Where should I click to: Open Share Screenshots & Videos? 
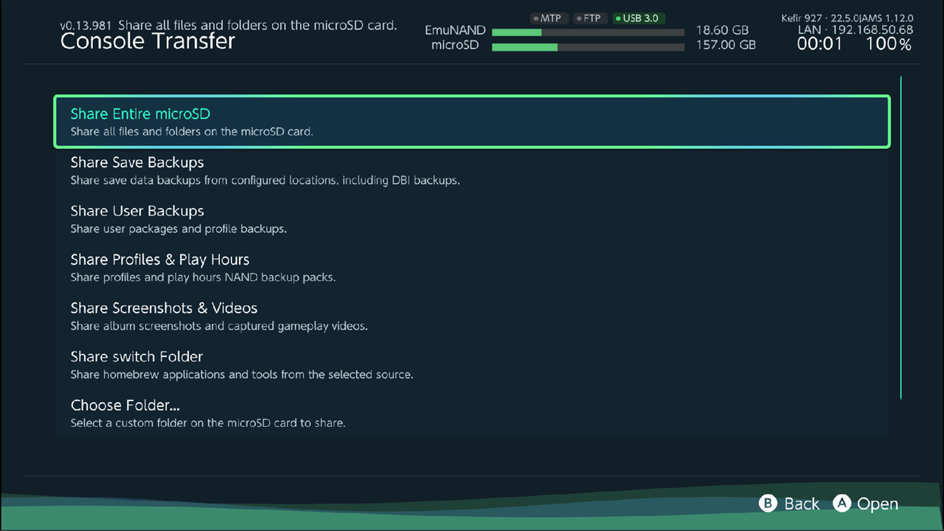point(472,316)
